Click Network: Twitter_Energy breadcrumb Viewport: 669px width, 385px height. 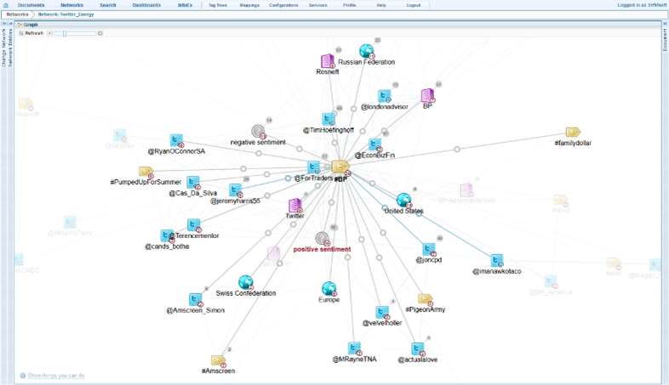66,14
